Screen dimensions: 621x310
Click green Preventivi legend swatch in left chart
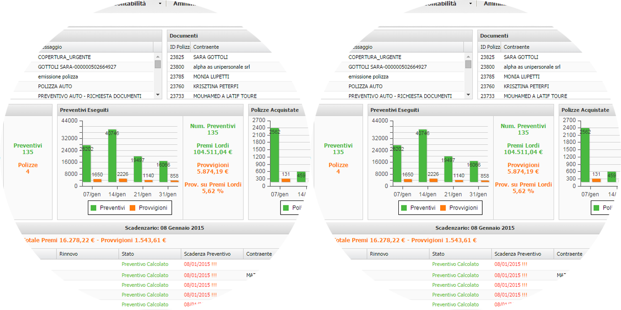point(94,208)
